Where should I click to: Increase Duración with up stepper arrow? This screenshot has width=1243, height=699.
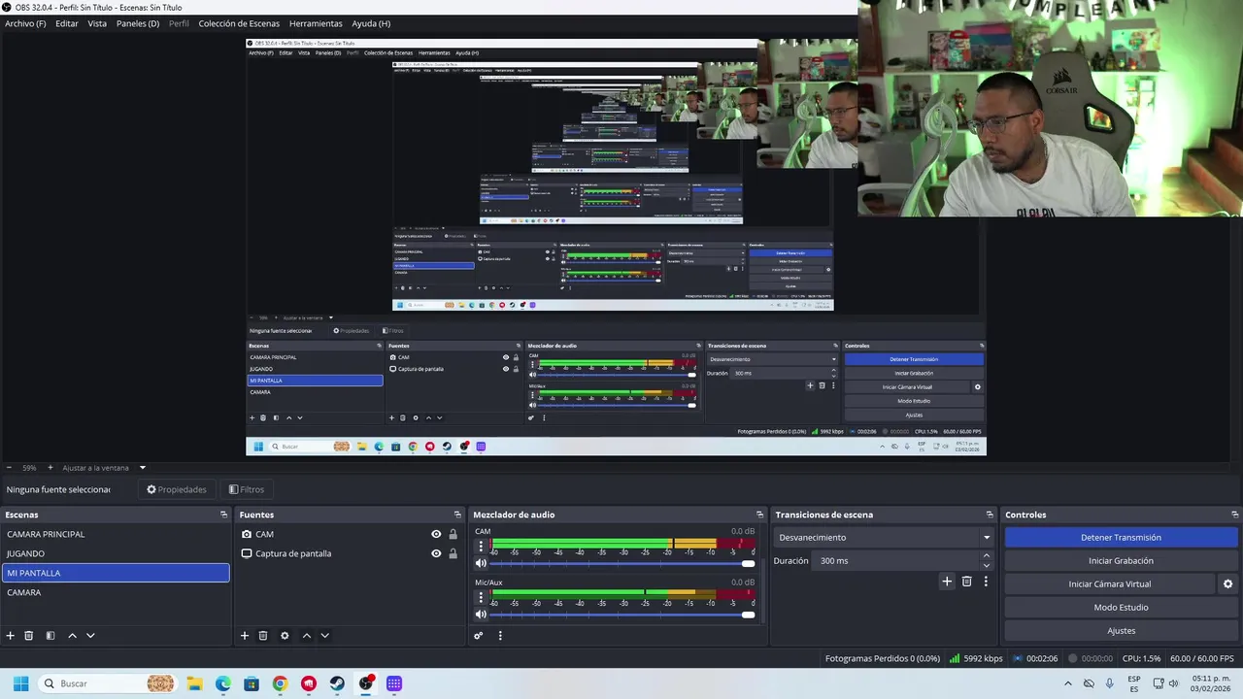pyautogui.click(x=987, y=556)
